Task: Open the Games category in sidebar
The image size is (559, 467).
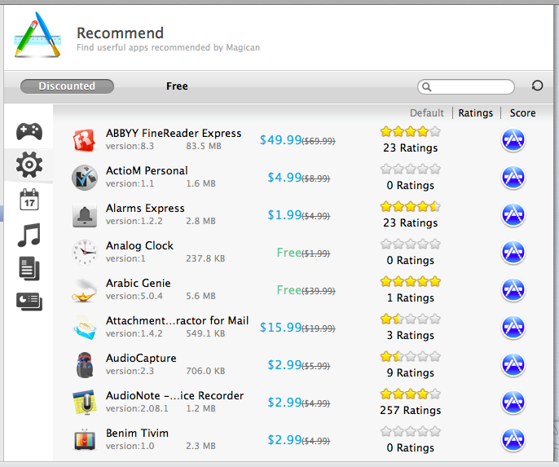Action: pos(29,131)
